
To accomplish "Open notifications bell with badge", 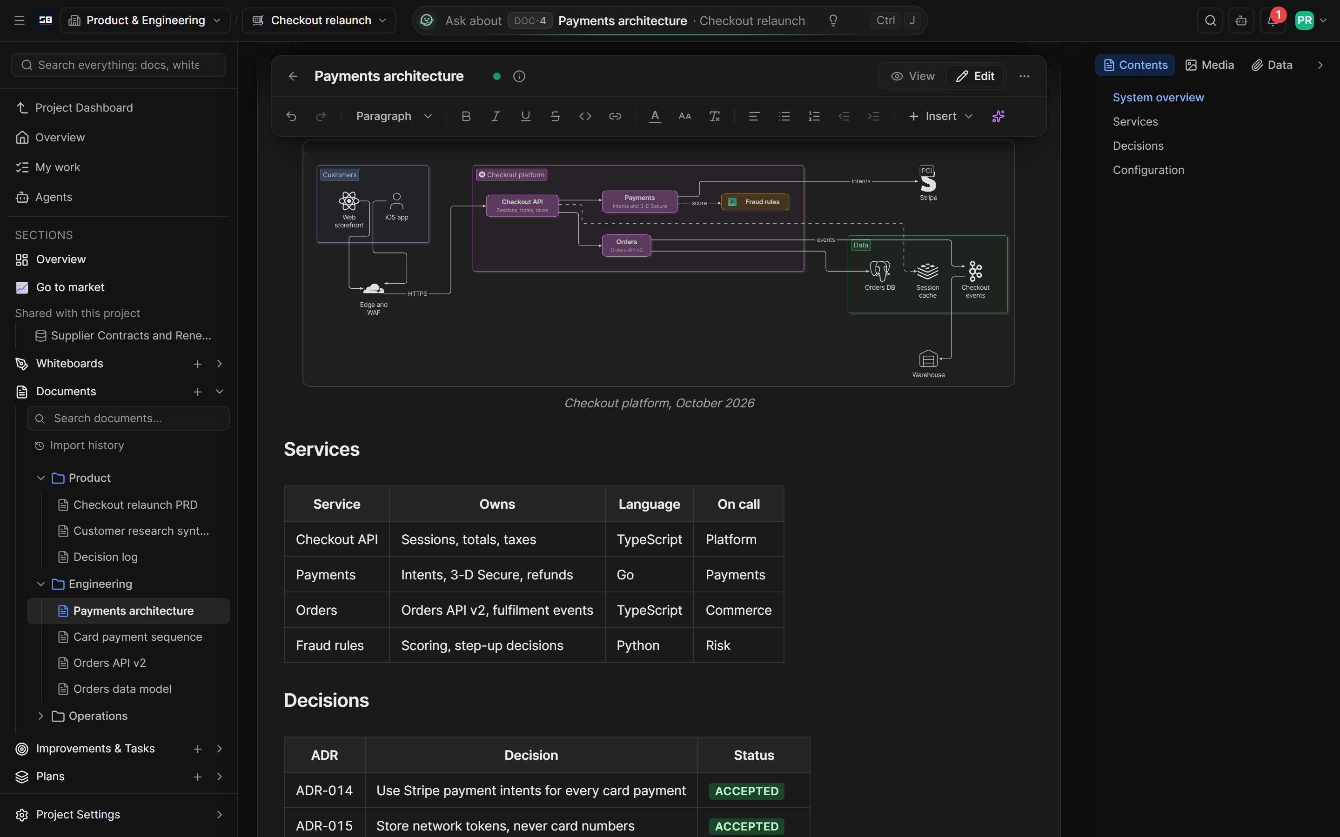I will (x=1273, y=20).
